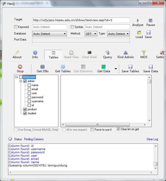Open the Method GET dropdown
The height and width of the screenshot is (181, 166).
[91, 34]
